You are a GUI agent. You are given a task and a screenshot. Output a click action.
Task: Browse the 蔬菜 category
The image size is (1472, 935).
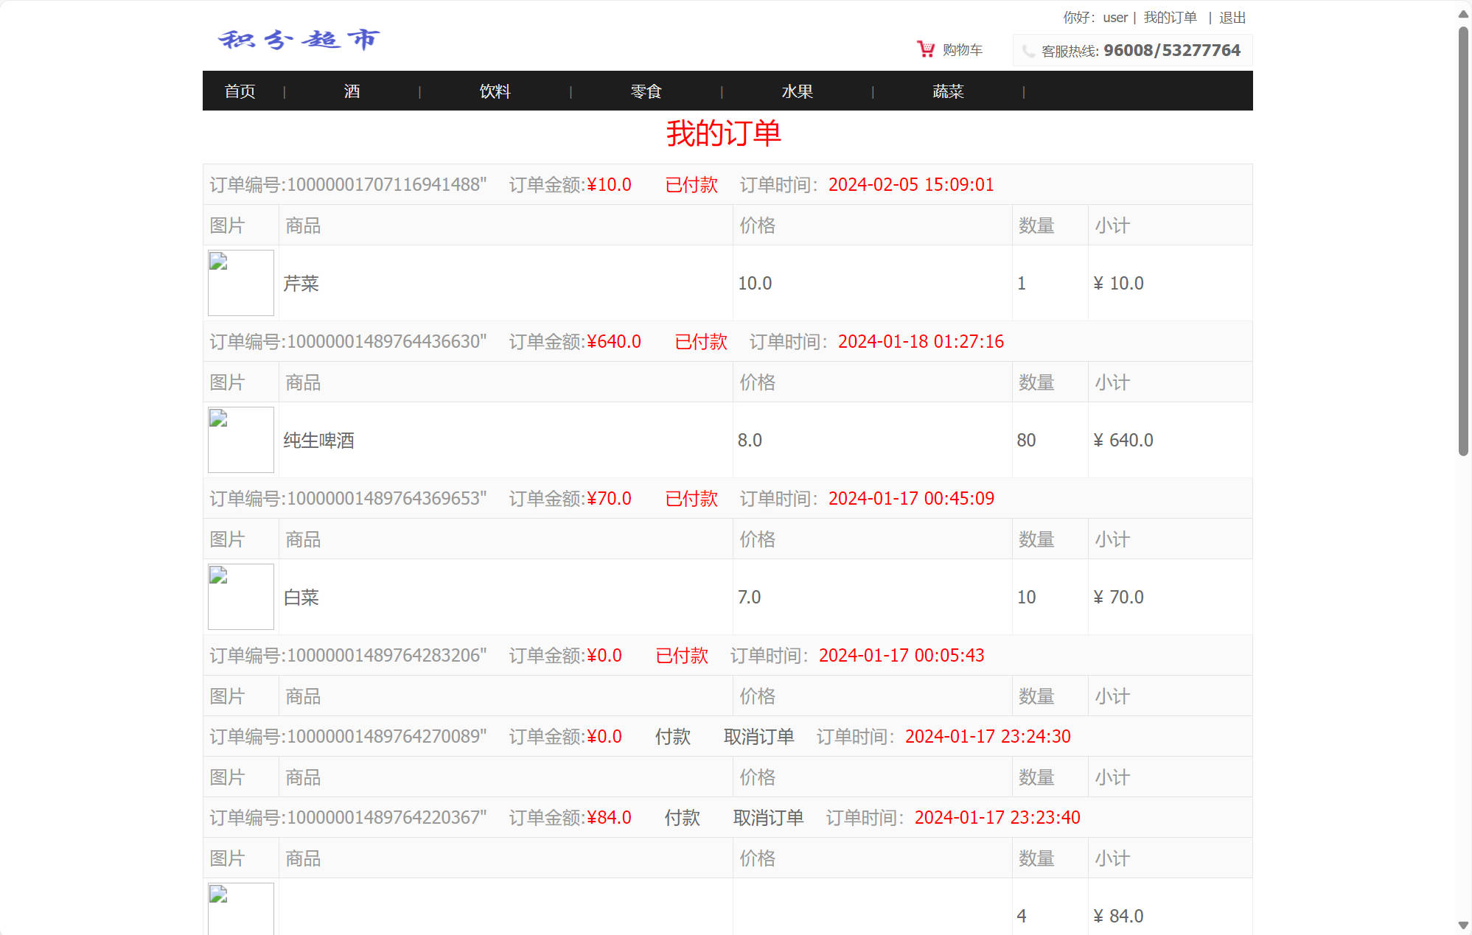pyautogui.click(x=948, y=91)
